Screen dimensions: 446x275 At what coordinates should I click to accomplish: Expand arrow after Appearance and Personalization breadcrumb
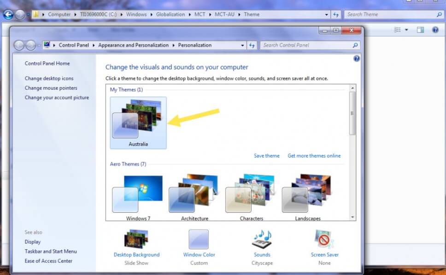(x=173, y=45)
